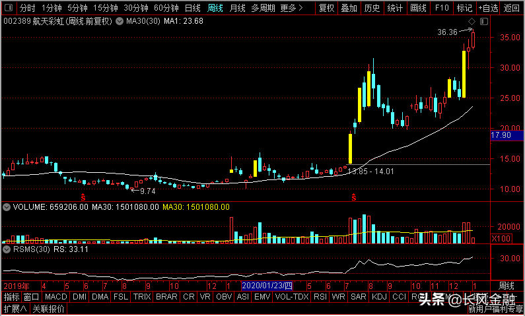Select the DMI indicator tab
The height and width of the screenshot is (316, 525).
pos(80,297)
